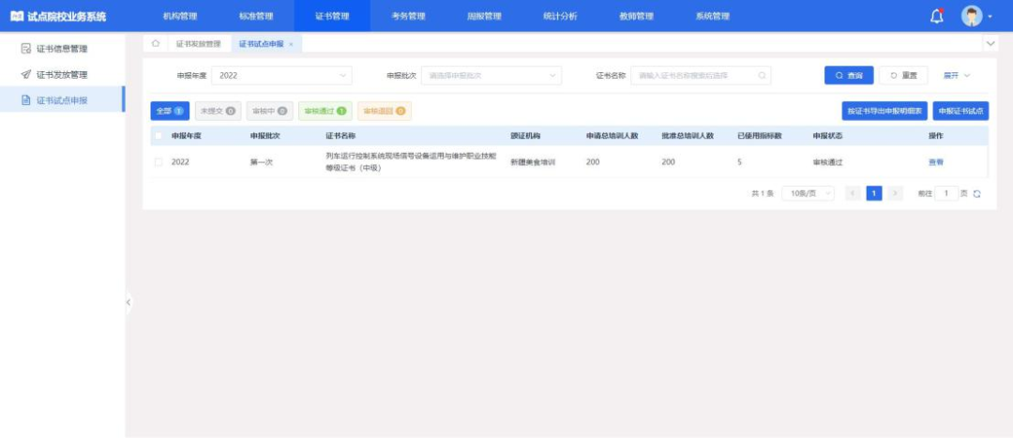Go to the next page arrow
The width and height of the screenshot is (1013, 438).
[x=895, y=193]
